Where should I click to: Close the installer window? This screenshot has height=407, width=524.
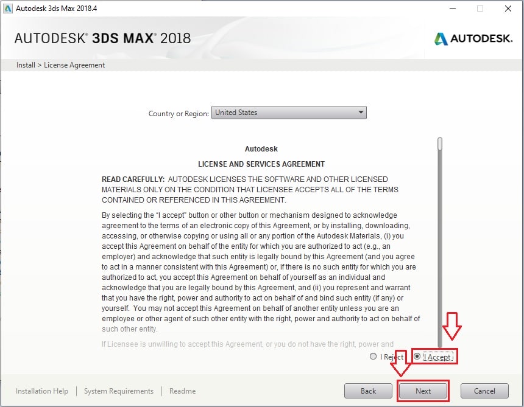(x=508, y=9)
